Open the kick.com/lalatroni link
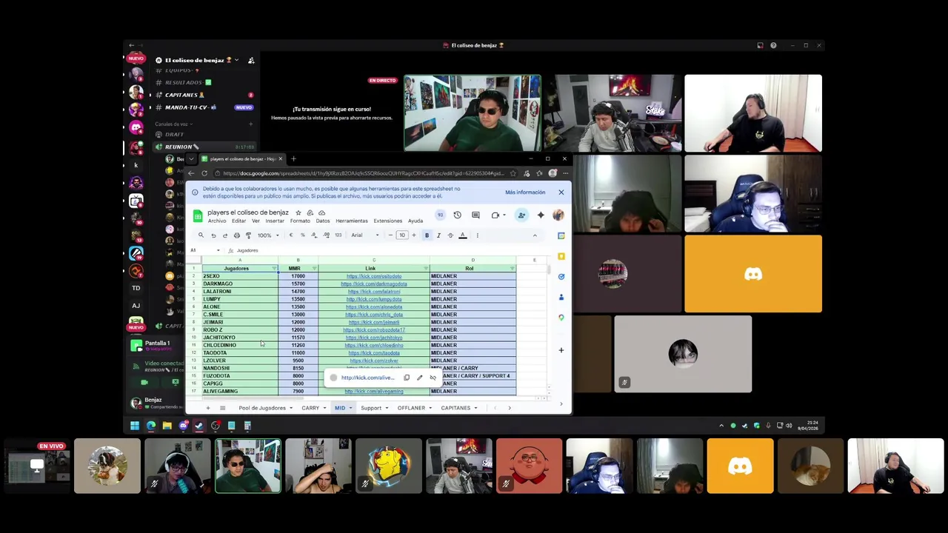The height and width of the screenshot is (533, 948). click(374, 292)
